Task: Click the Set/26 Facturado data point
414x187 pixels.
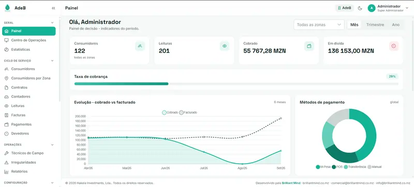Action: 280,118
